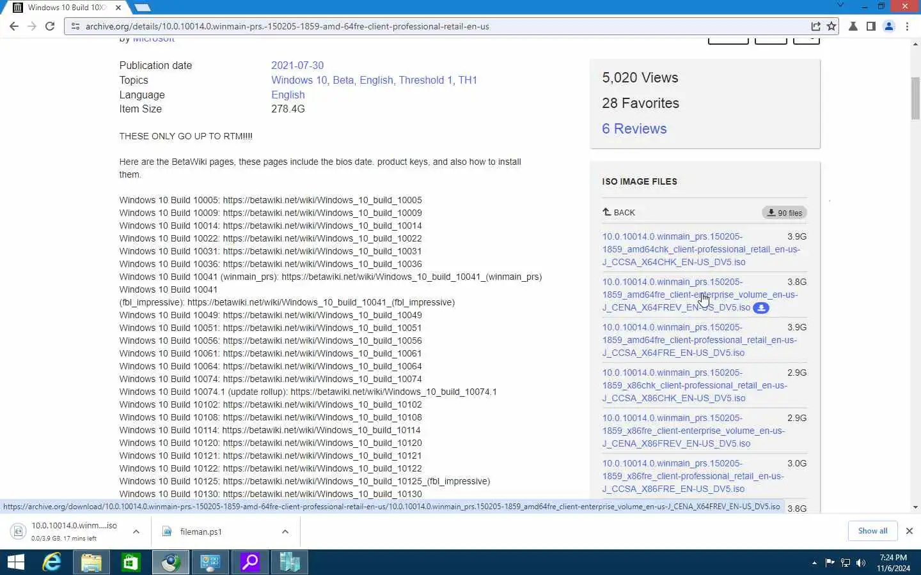Download all 90 files
Image resolution: width=921 pixels, height=575 pixels.
coord(784,213)
